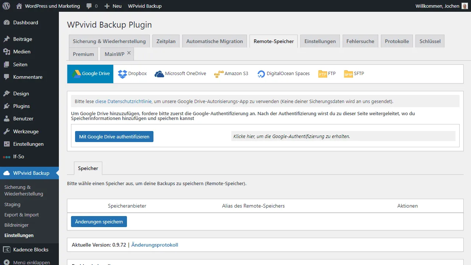Open the Zeitplan tab
Viewport: 471px width, 265px height.
pyautogui.click(x=166, y=41)
